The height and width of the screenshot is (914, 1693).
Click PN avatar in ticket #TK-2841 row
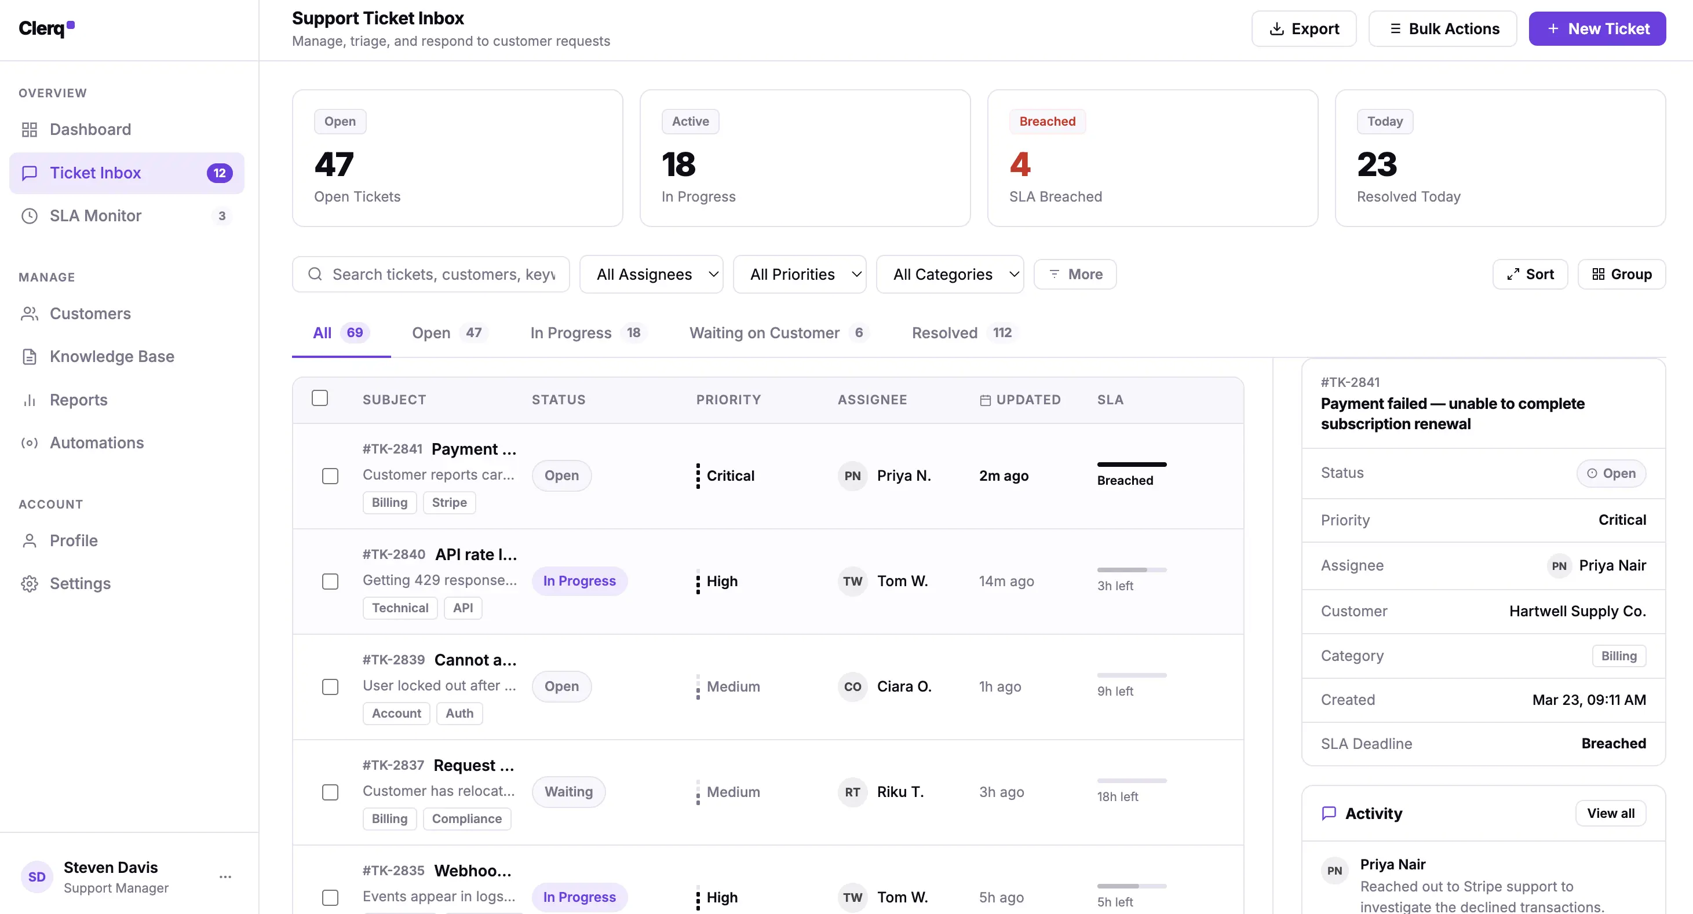[852, 476]
